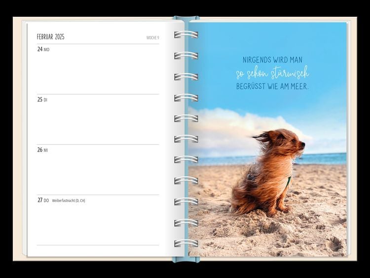Click the topmost spiral binding ring
This screenshot has width=370, height=278.
click(x=186, y=35)
